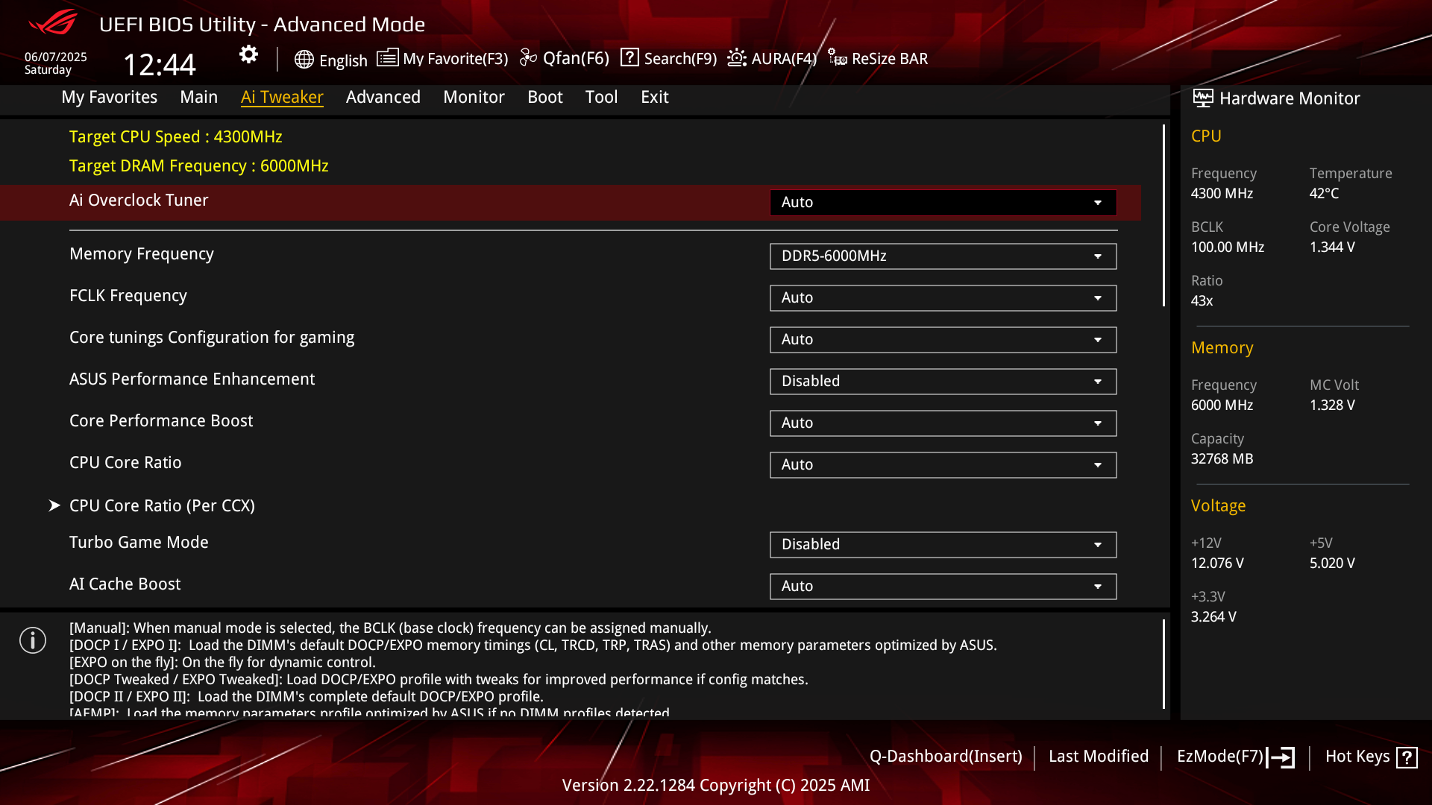The width and height of the screenshot is (1432, 805).
Task: Click the EzMode(F7) arrow icon
Action: (x=1281, y=757)
